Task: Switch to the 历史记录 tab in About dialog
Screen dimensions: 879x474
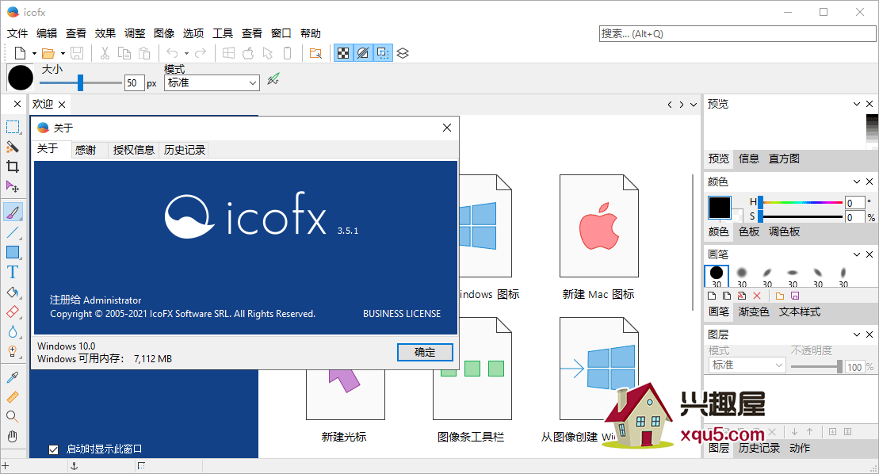Action: pos(185,150)
